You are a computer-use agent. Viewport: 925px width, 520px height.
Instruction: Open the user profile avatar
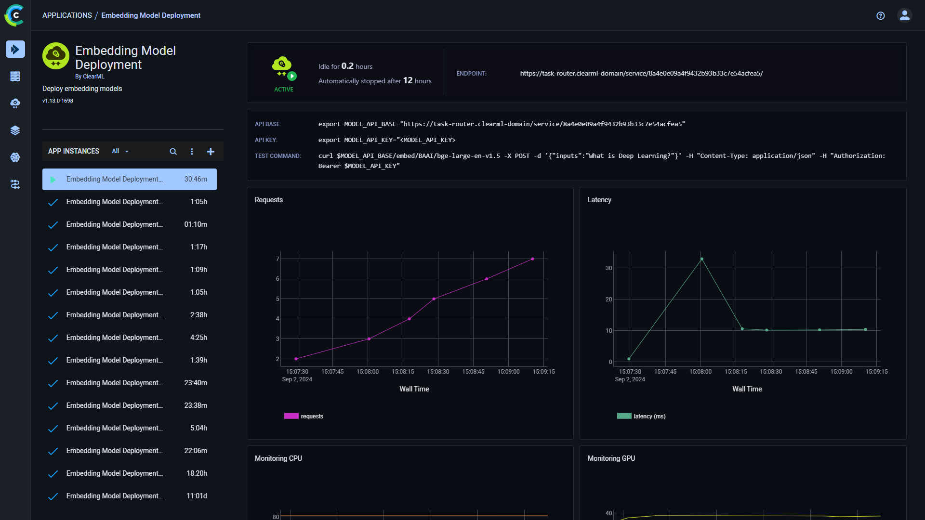(x=905, y=15)
